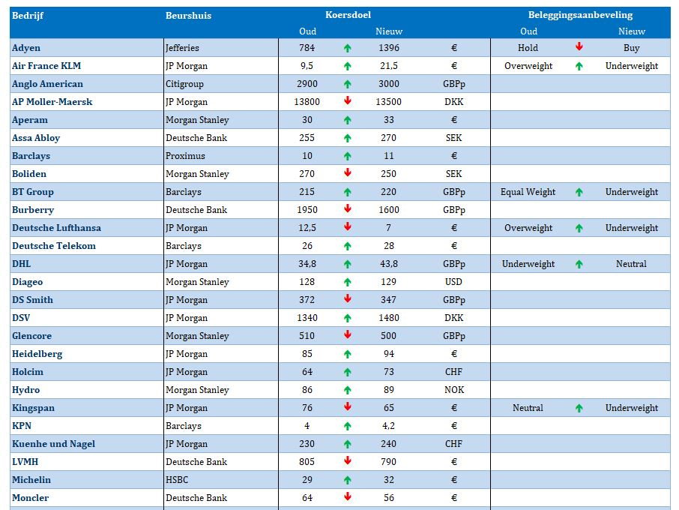The width and height of the screenshot is (679, 510).
Task: Click the green arrow in Diageo row
Action: (347, 282)
